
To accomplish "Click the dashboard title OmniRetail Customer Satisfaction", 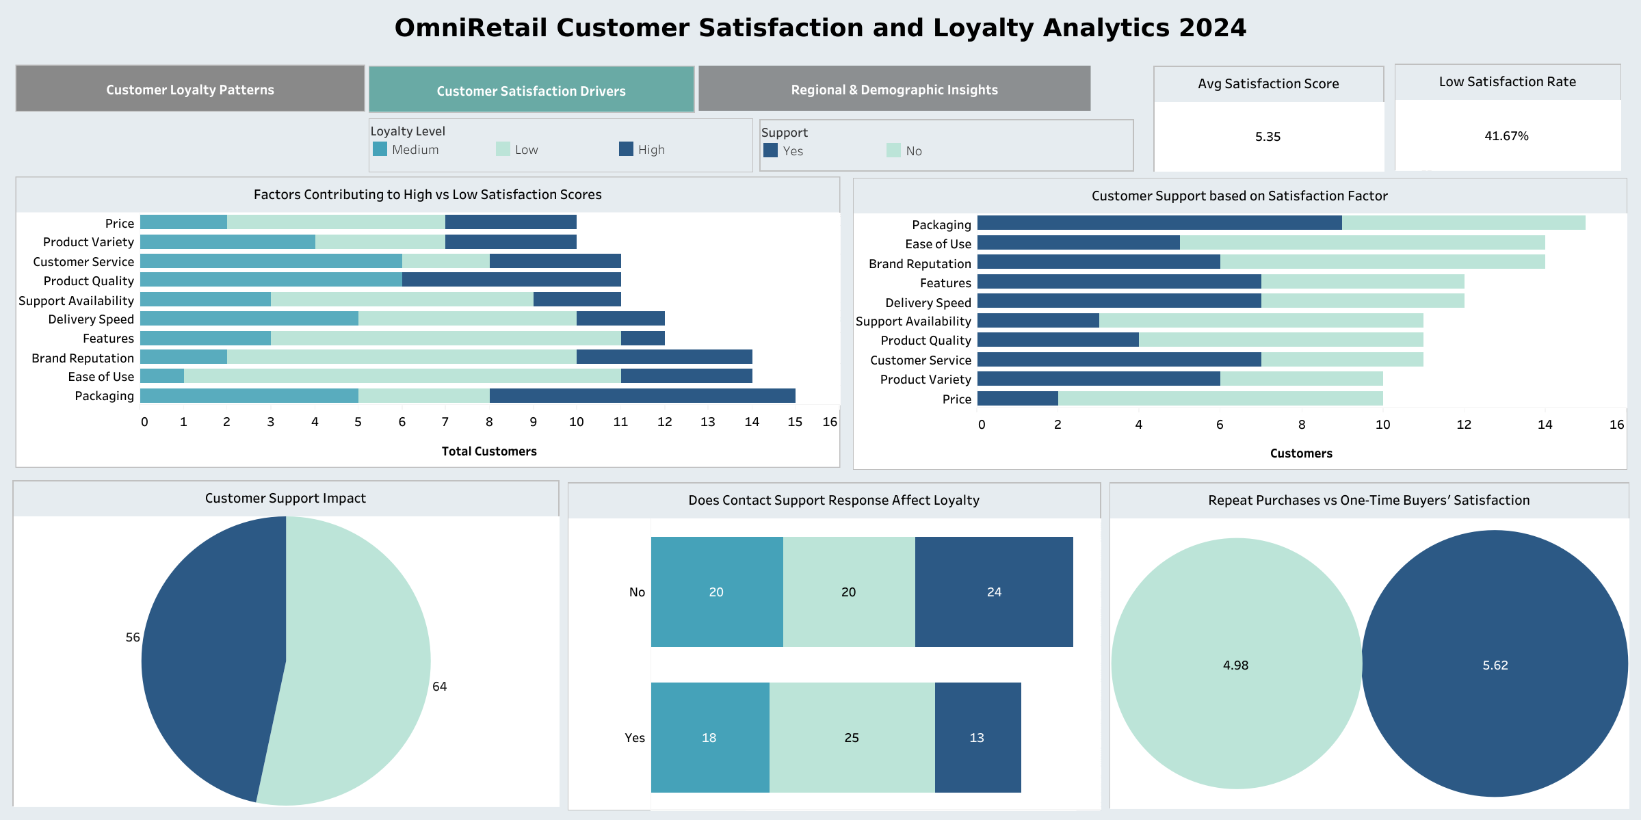I will [x=820, y=27].
